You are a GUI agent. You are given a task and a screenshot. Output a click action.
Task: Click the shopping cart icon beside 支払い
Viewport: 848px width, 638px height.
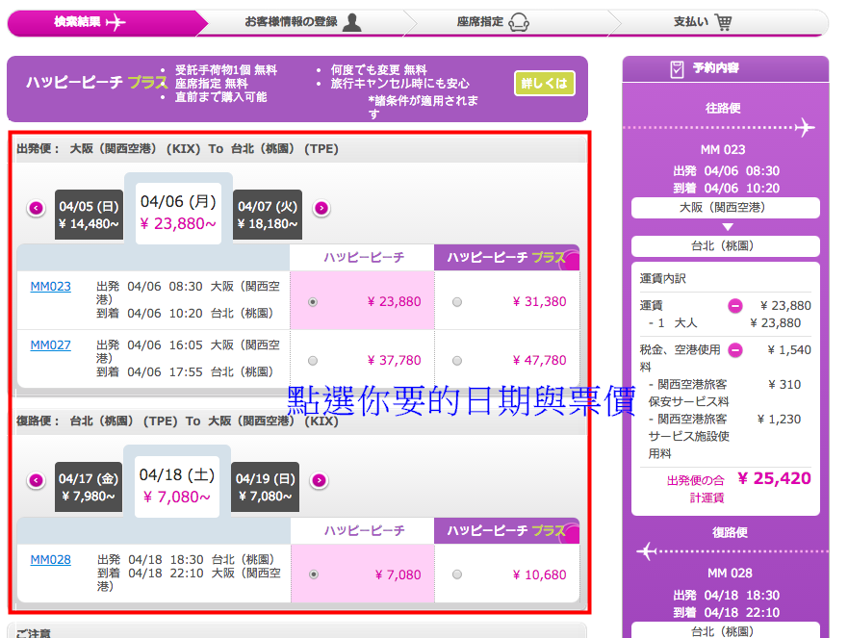pyautogui.click(x=723, y=22)
